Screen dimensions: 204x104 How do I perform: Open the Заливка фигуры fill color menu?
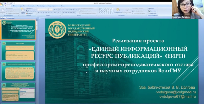point(138,9)
